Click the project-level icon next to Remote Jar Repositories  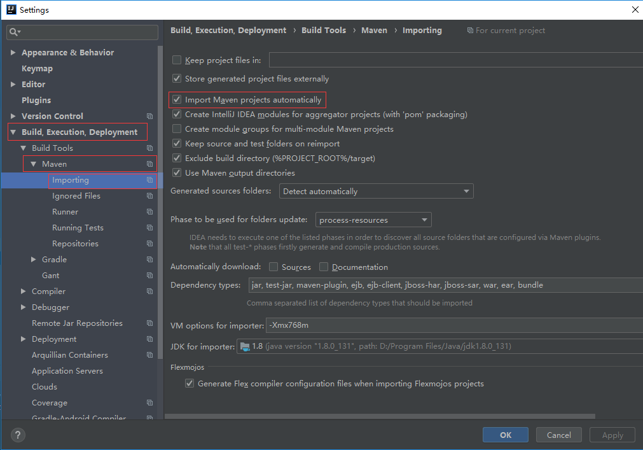tap(149, 323)
